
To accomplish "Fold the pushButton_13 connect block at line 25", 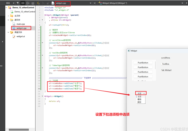I will coord(42,68).
